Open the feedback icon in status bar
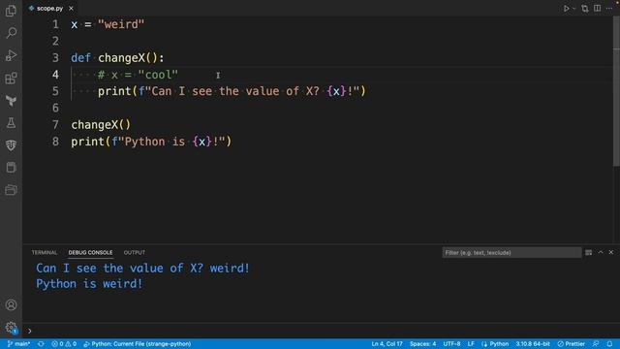This screenshot has width=620, height=349. click(596, 344)
